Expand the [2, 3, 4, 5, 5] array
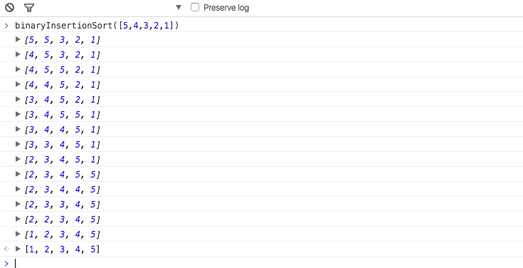The image size is (523, 268). click(x=18, y=174)
